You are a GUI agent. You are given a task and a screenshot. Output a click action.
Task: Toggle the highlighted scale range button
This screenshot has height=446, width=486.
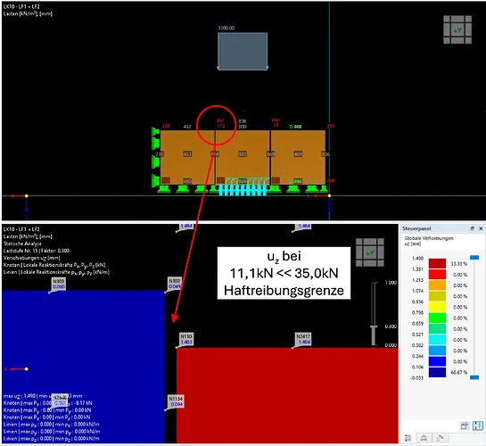coord(478,425)
